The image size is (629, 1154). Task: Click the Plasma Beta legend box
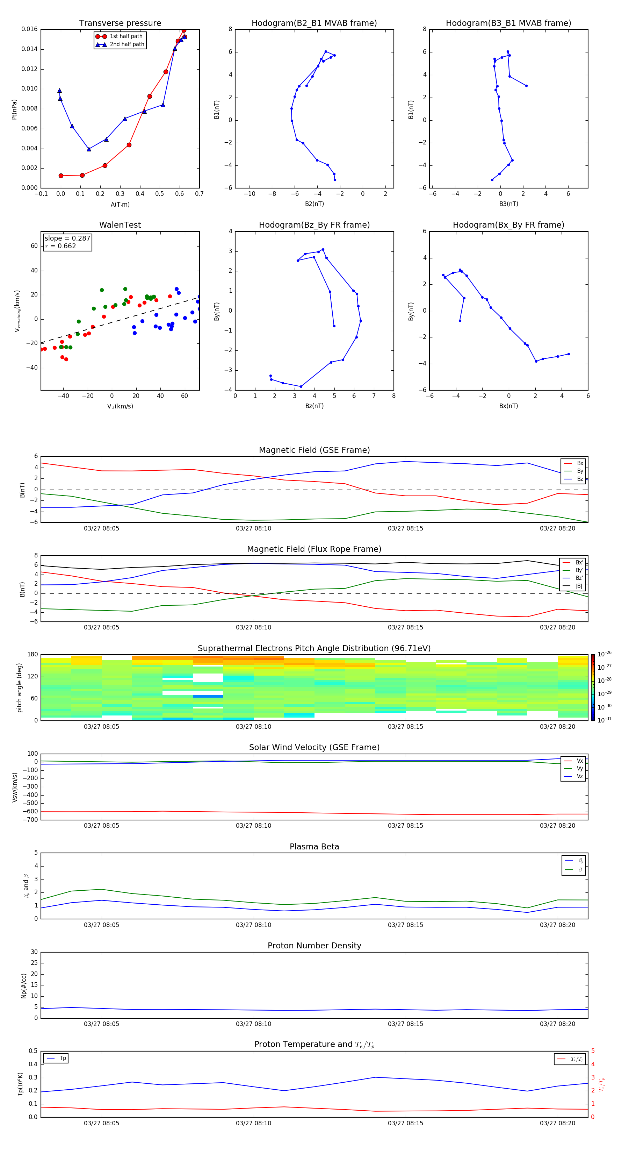[574, 865]
